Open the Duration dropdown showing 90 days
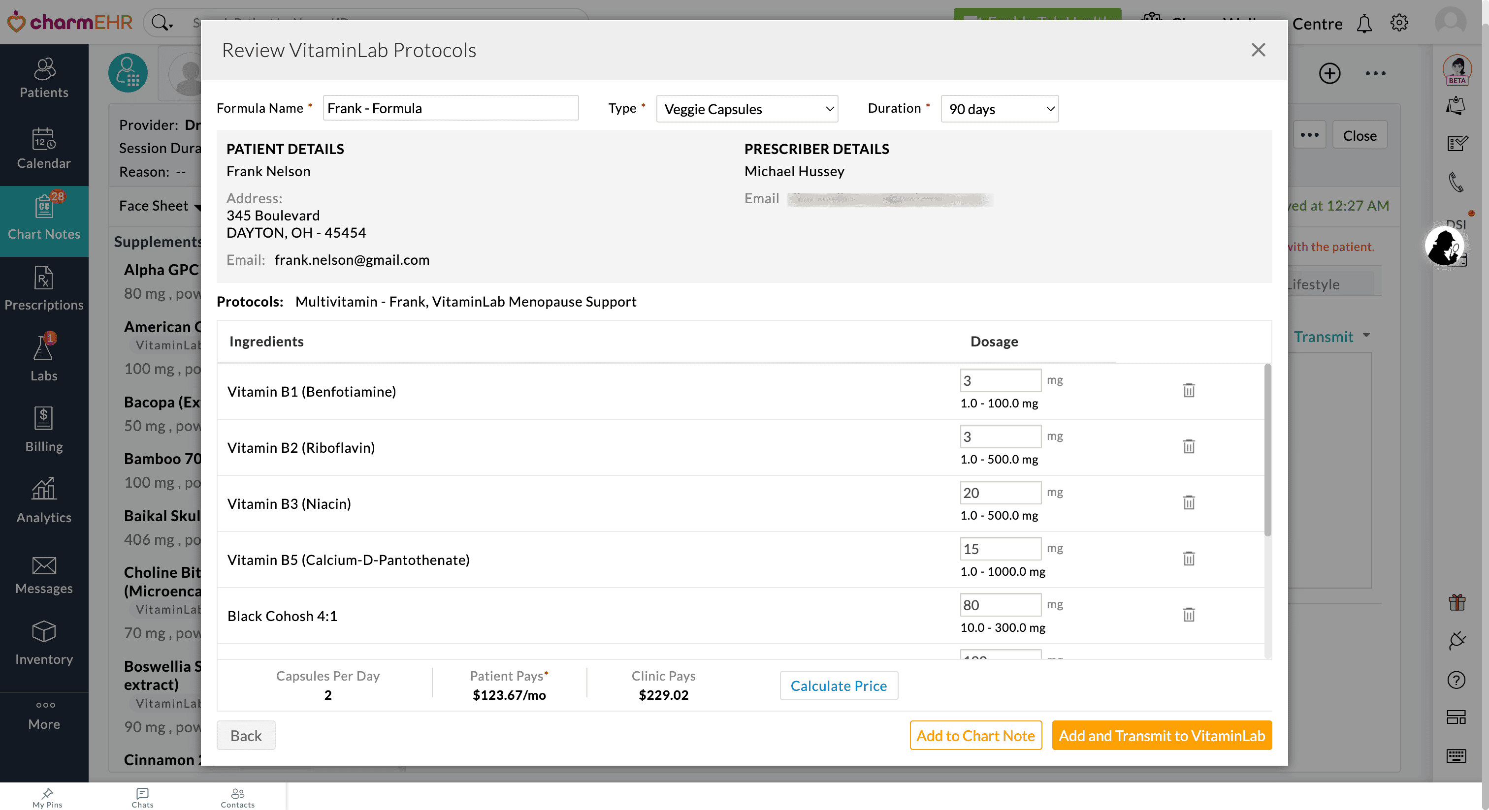The width and height of the screenshot is (1489, 810). pyautogui.click(x=1000, y=109)
